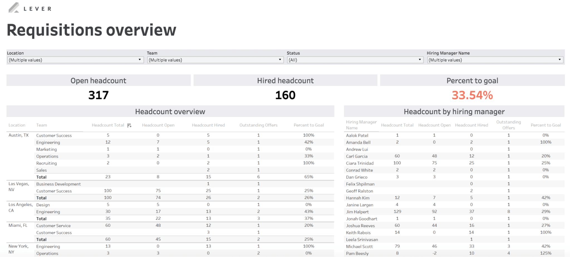Click Pam Beesly's 125% percent to goal
Screen dimensions: 570x257
pos(546,253)
